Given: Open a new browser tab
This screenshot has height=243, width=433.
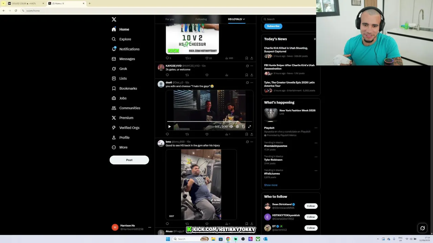Looking at the screenshot, I should 89,3.
